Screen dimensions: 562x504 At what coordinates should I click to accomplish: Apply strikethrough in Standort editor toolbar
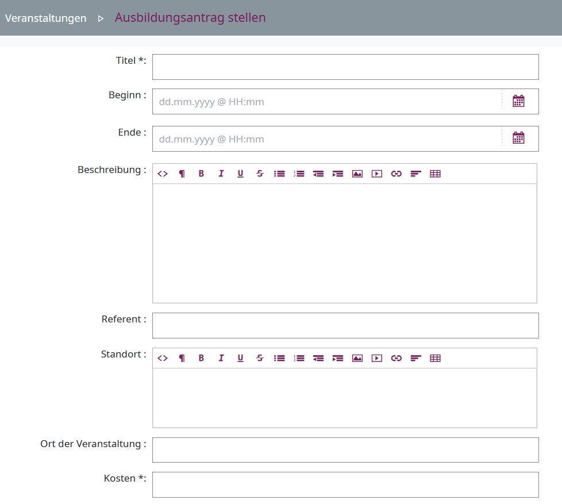coord(260,358)
